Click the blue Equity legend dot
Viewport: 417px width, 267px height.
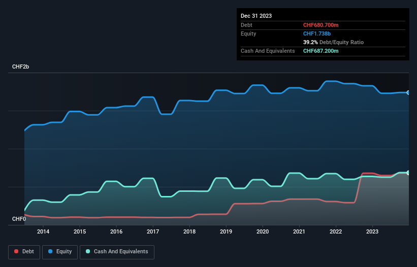[50, 251]
